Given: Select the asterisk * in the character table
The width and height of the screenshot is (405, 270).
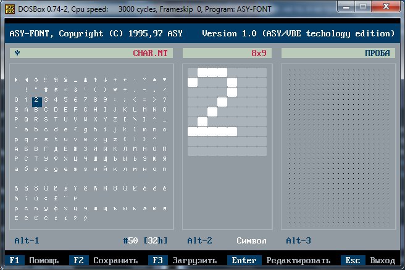Looking at the screenshot, I should [x=115, y=90].
